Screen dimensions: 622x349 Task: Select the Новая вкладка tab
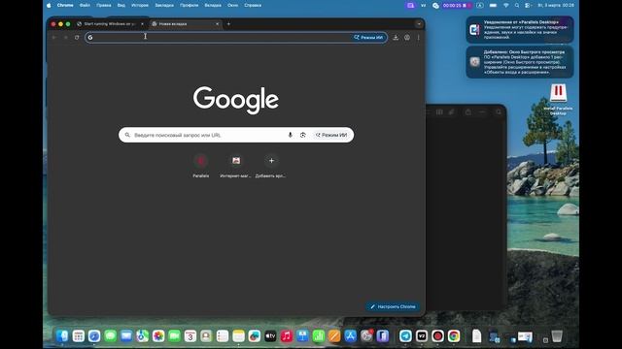pyautogui.click(x=186, y=23)
